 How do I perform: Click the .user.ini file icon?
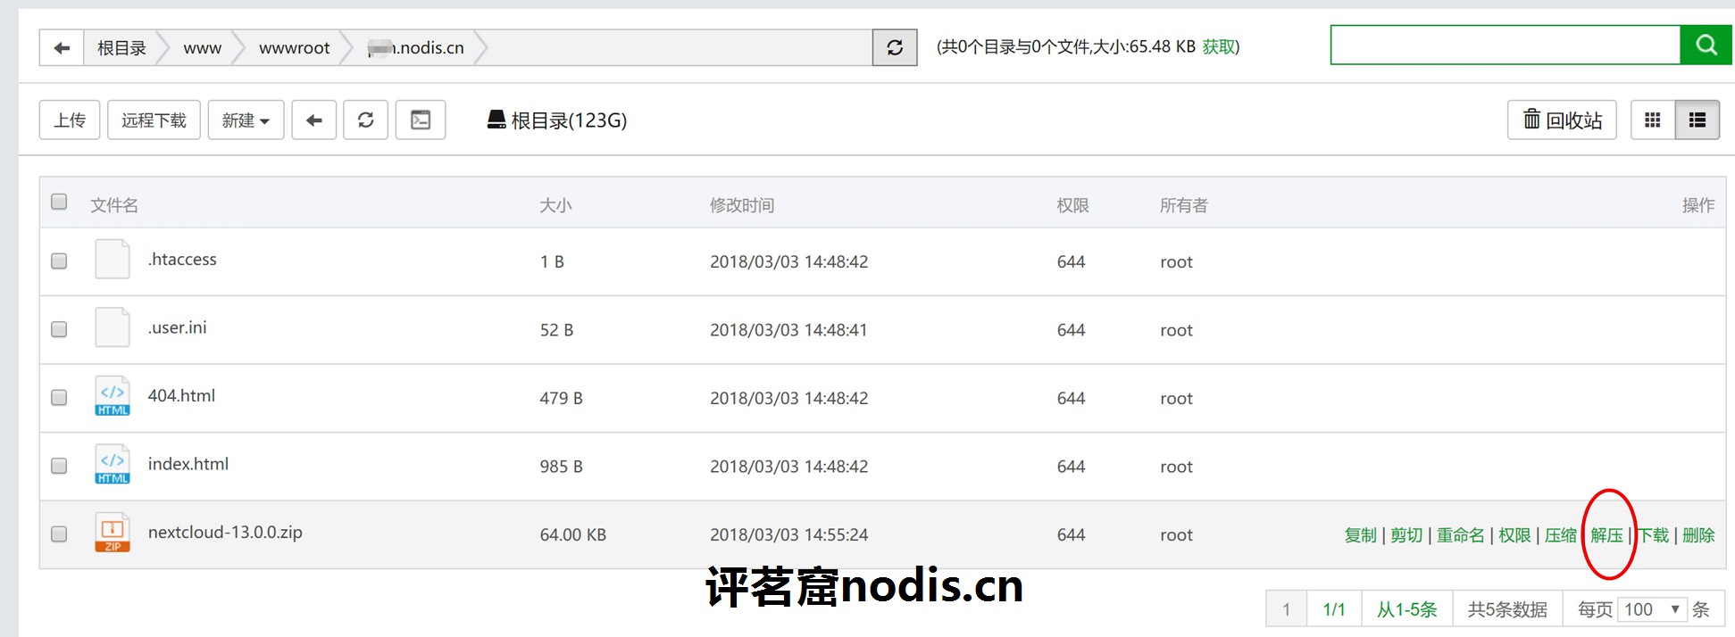coord(113,327)
